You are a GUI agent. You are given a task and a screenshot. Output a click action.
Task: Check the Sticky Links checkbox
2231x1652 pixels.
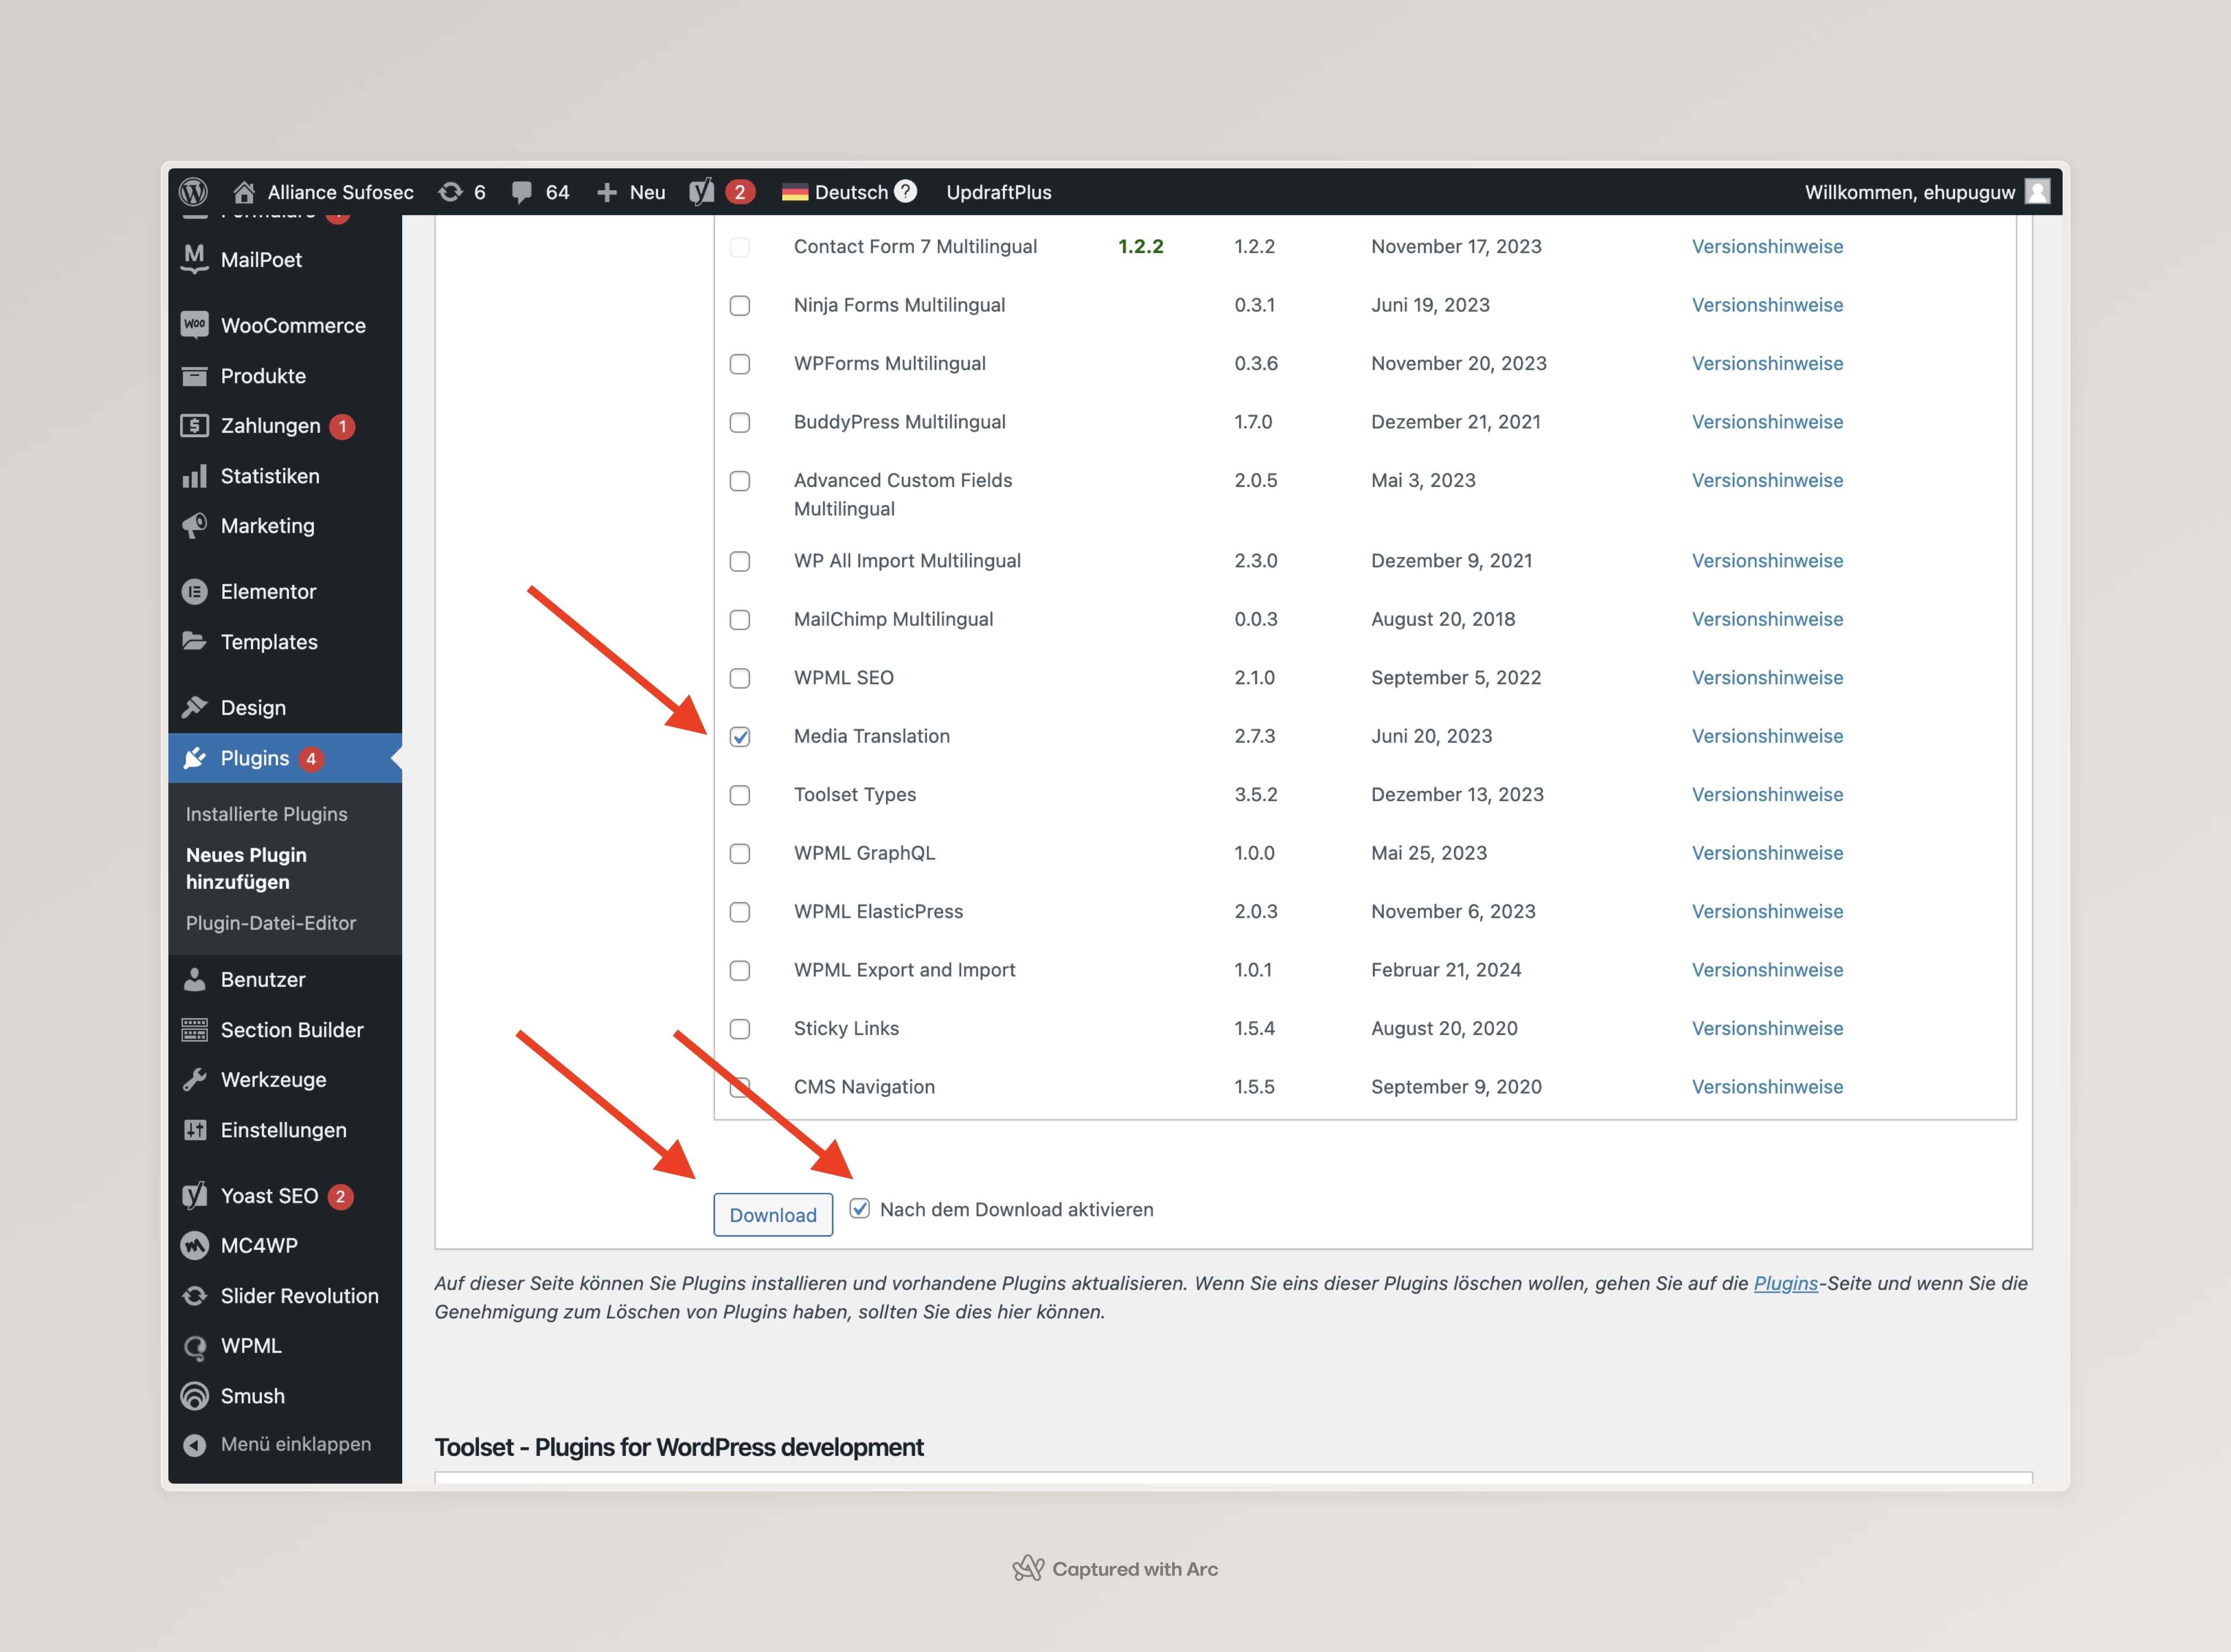pyautogui.click(x=740, y=1030)
